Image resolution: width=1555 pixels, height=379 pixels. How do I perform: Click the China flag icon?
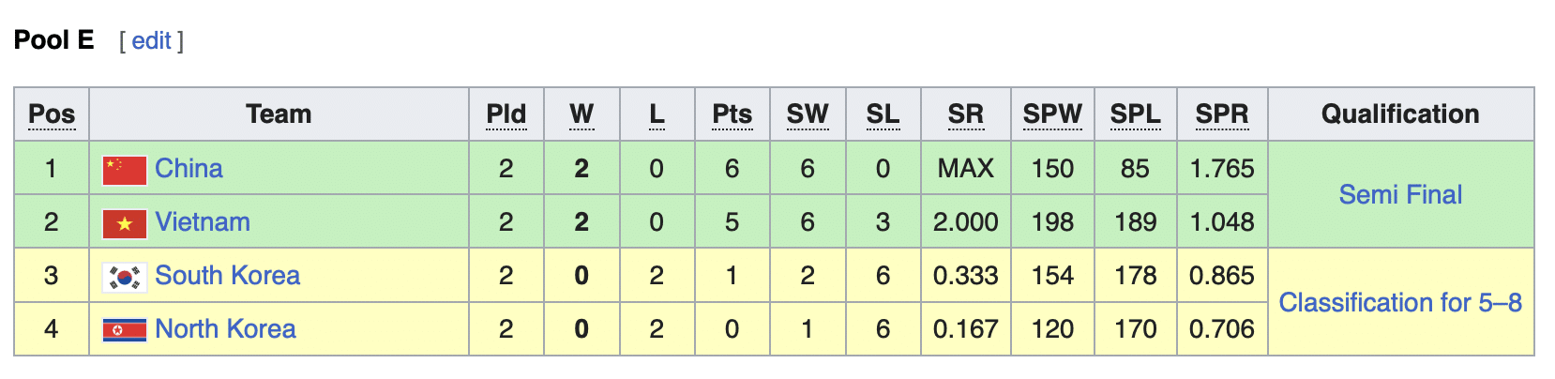(x=124, y=170)
